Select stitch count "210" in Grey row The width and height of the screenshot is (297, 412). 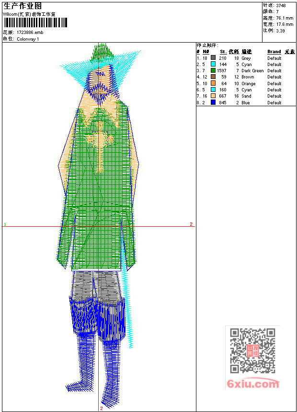tap(223, 58)
